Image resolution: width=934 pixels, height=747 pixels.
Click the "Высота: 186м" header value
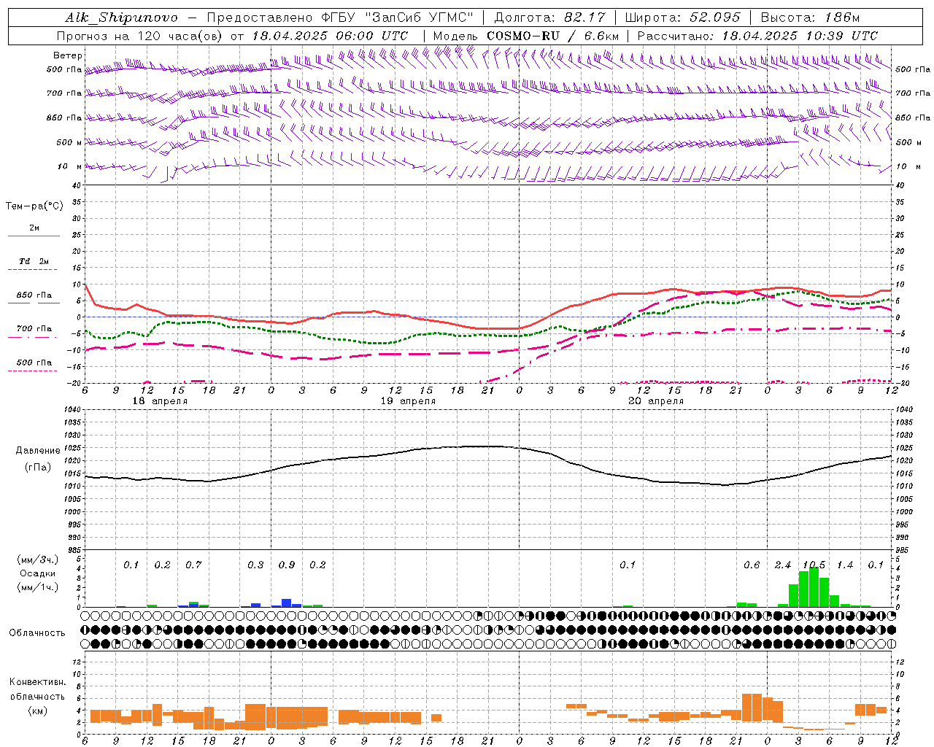pyautogui.click(x=810, y=18)
